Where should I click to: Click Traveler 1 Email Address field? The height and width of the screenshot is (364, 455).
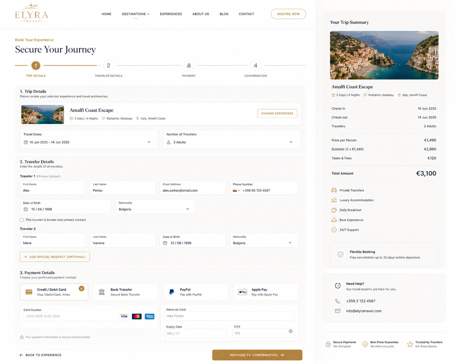pos(193,188)
